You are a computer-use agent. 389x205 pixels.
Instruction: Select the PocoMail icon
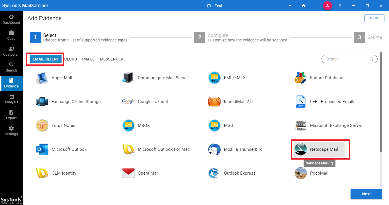[x=300, y=173]
